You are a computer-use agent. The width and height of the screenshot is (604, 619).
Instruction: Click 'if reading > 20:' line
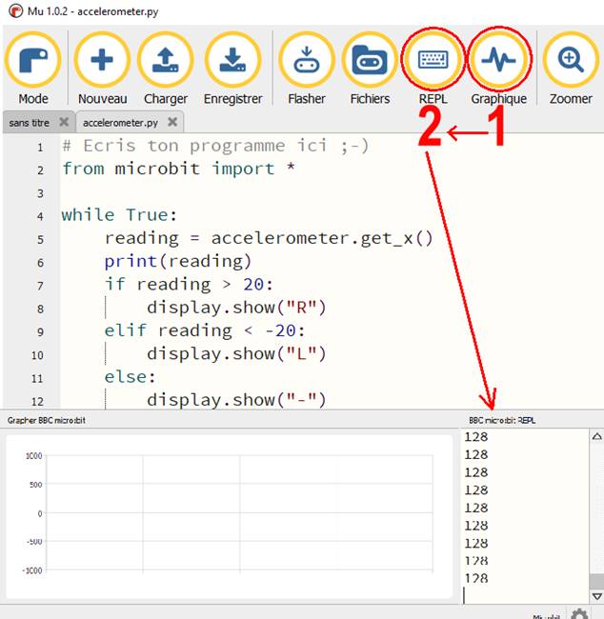click(x=189, y=284)
